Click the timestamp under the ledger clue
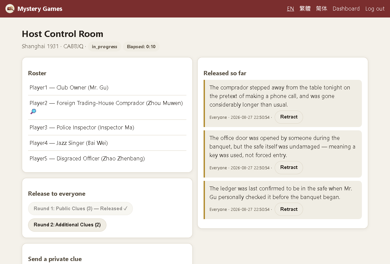390x264 pixels. [250, 209]
